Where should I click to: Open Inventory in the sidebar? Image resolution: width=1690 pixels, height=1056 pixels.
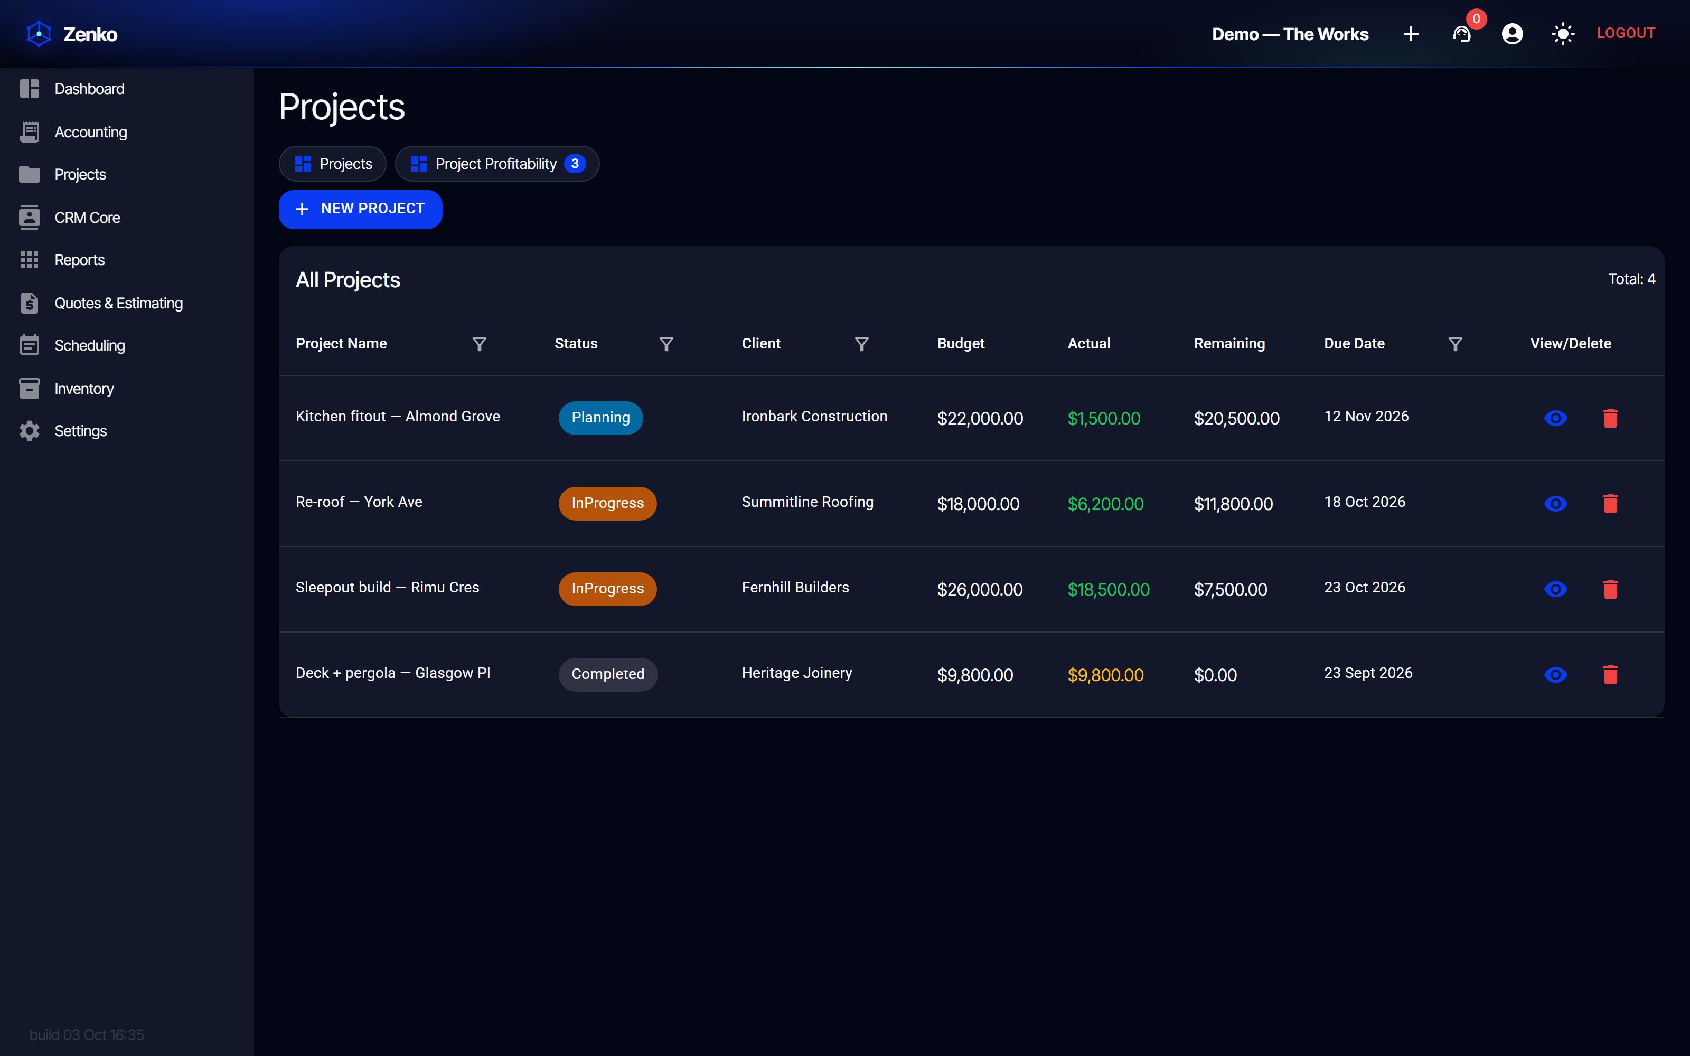pos(126,389)
